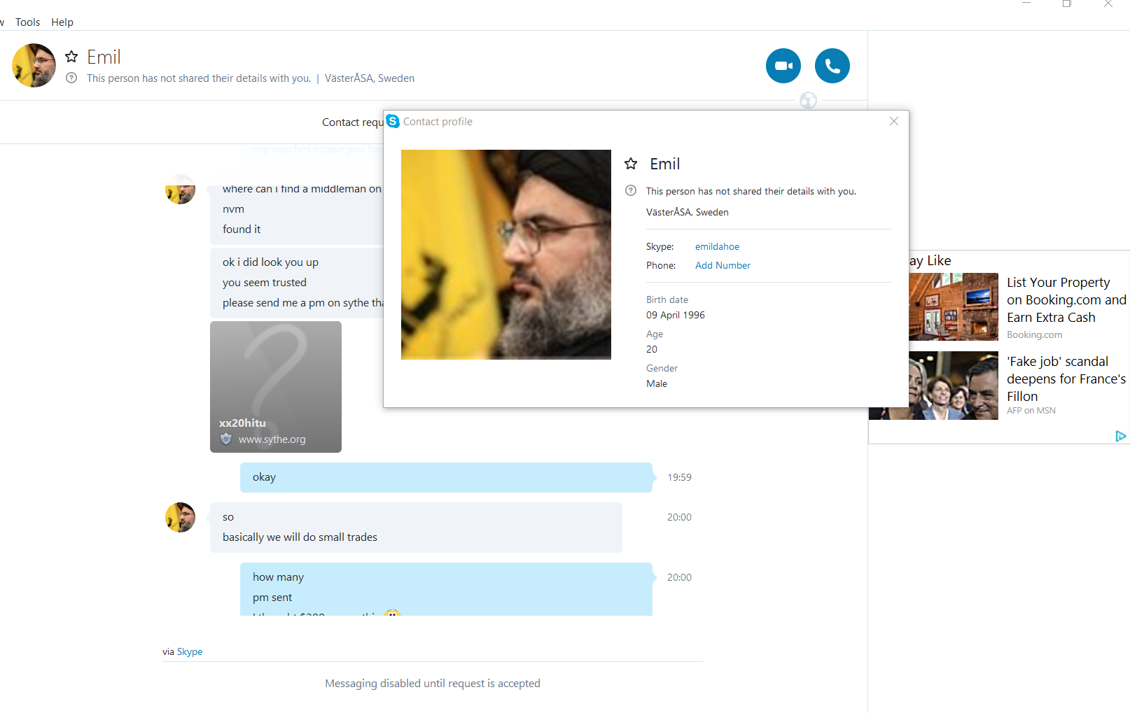Start a video call with Emil

(783, 66)
